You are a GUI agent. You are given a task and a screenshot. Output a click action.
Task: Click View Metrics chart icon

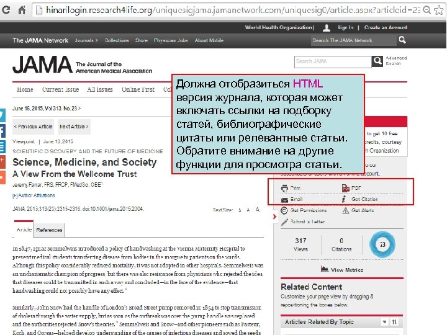325,269
